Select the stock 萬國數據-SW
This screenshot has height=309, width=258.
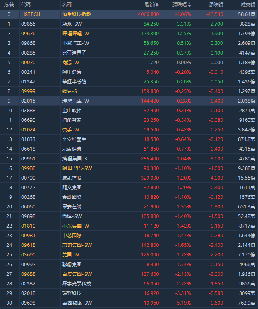tap(77, 303)
